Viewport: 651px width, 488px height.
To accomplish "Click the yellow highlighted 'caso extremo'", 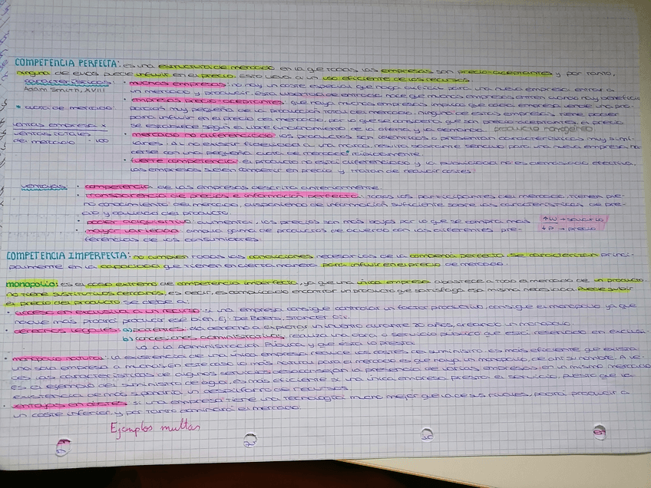I will coord(121,284).
